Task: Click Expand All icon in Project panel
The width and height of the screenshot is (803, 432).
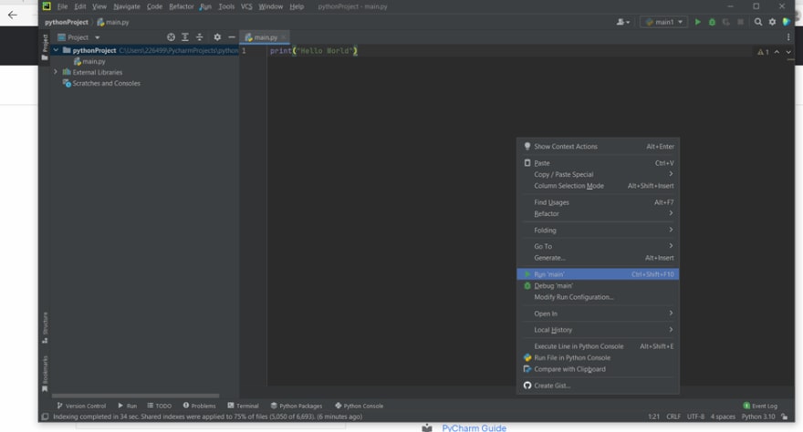Action: coord(185,37)
